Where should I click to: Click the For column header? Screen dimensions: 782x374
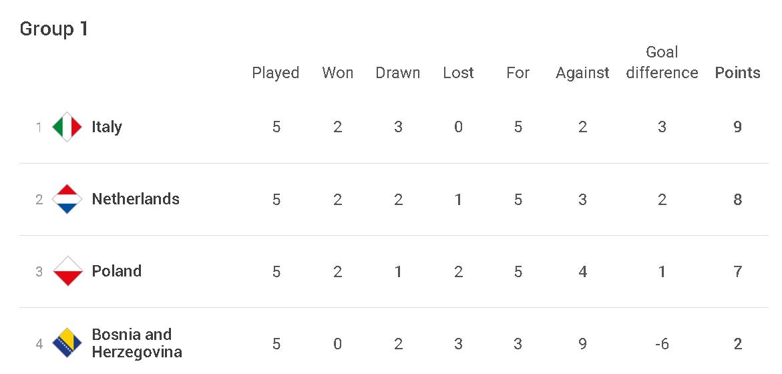pos(518,73)
